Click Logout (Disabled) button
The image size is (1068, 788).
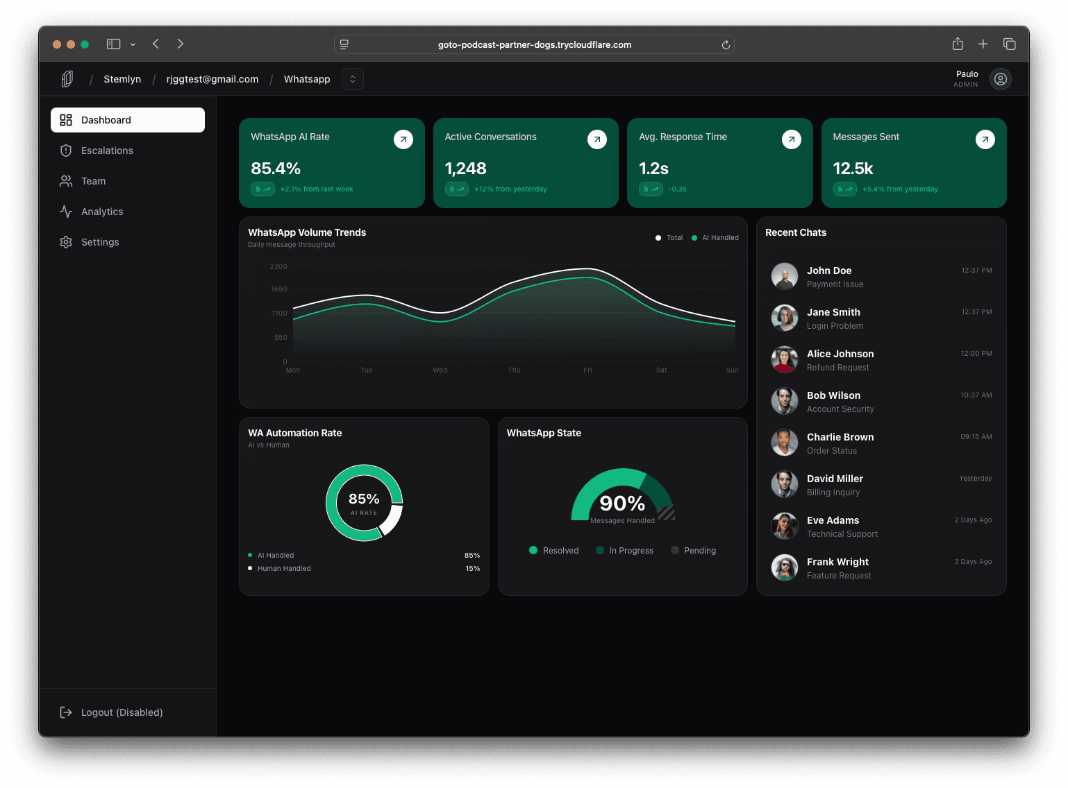click(x=122, y=712)
